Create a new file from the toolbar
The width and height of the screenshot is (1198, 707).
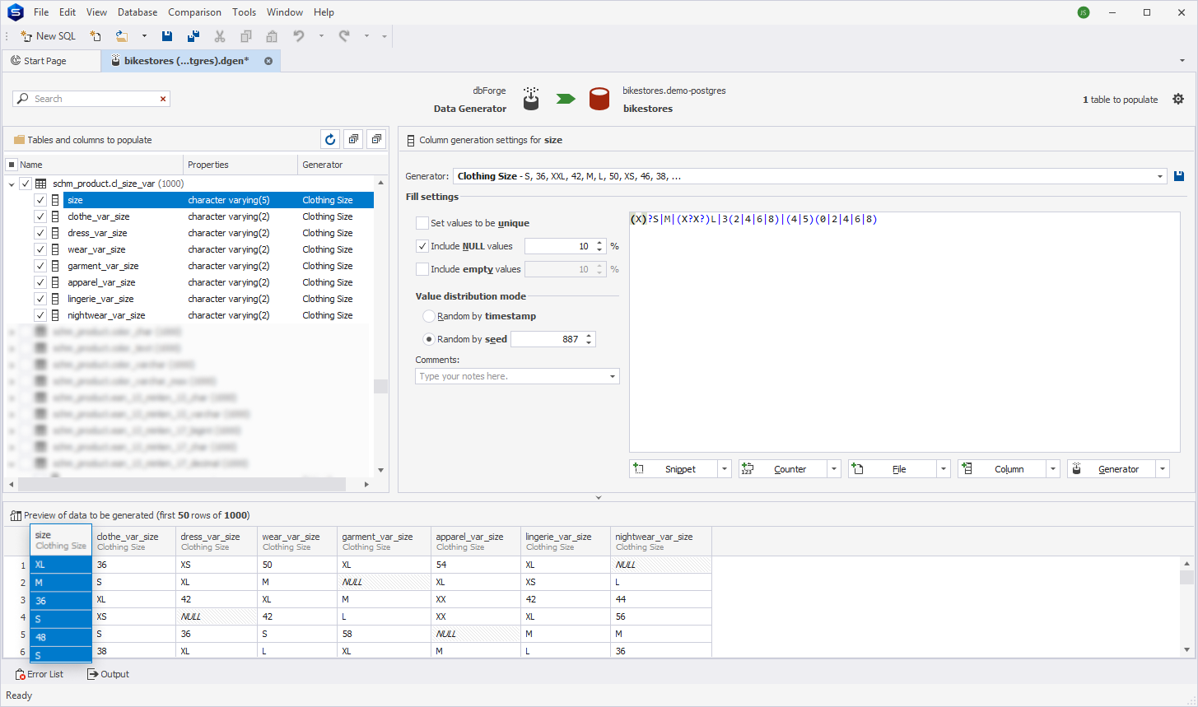point(96,36)
